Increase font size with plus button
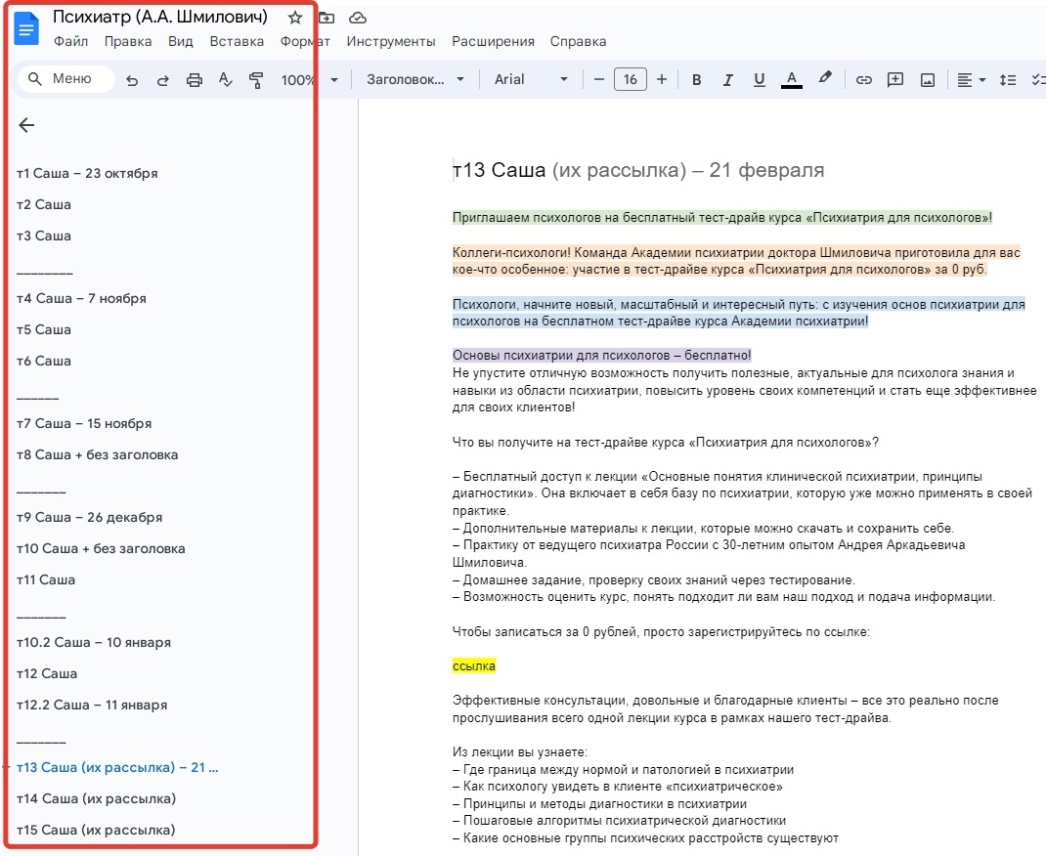 click(x=662, y=80)
